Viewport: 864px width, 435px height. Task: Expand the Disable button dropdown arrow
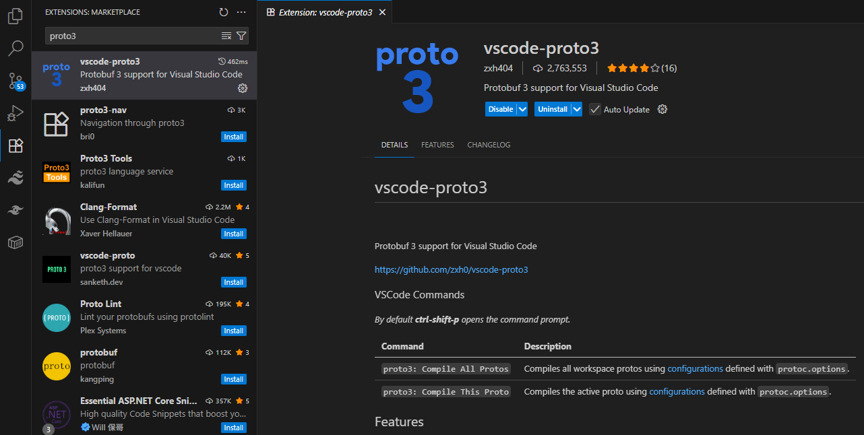pyautogui.click(x=522, y=109)
